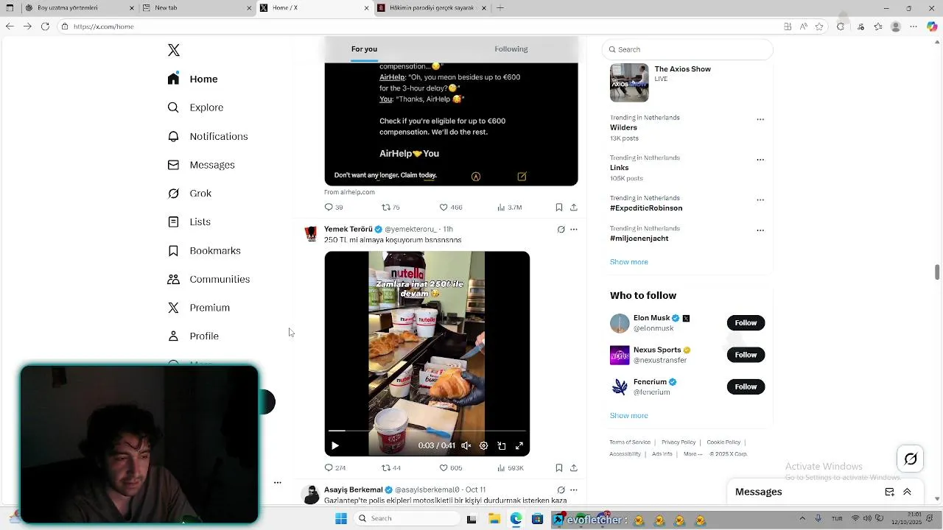Open Lists from the sidebar

(x=189, y=222)
